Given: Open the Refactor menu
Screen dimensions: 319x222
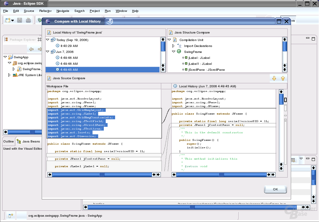Looking at the screenshot, I should coord(45,11).
